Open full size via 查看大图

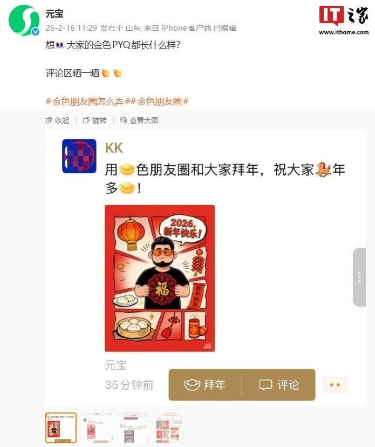click(139, 120)
